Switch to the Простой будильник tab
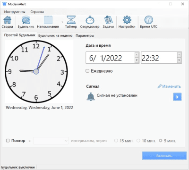Screen dimensions: 189x170 pyautogui.click(x=20, y=35)
